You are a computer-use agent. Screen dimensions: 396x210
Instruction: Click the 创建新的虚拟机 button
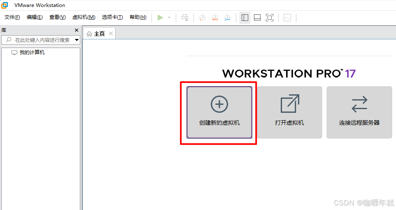(x=219, y=112)
